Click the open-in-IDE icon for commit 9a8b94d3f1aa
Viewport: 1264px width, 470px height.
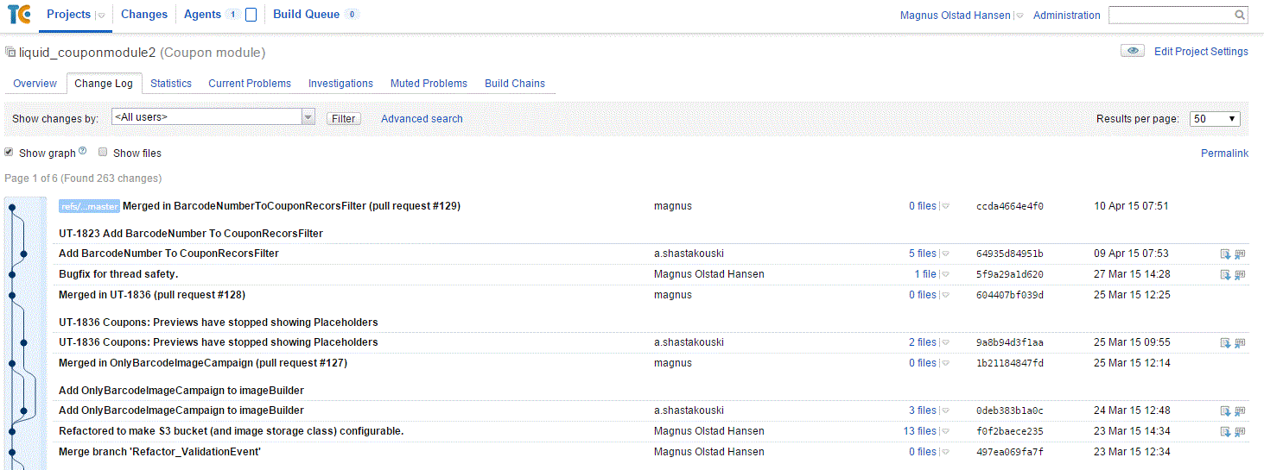(x=1240, y=343)
